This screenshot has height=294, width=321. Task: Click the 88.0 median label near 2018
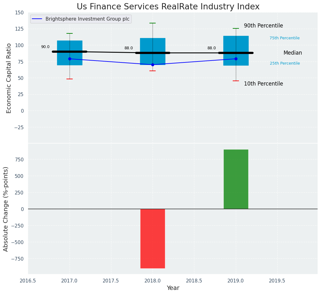point(129,48)
